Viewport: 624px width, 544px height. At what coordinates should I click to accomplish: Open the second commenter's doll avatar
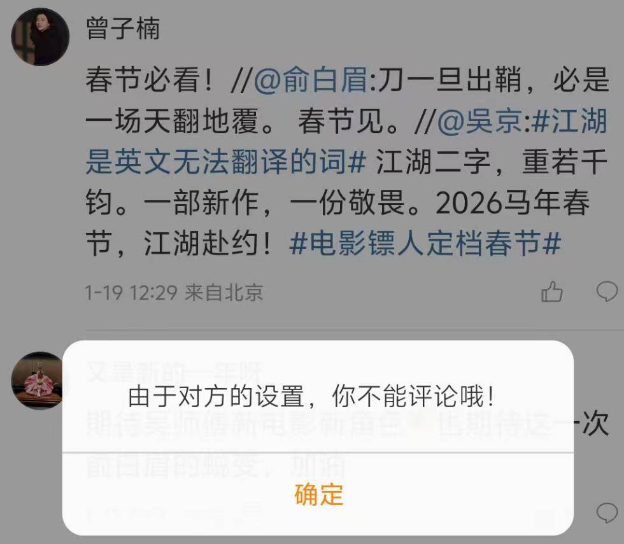[x=37, y=380]
